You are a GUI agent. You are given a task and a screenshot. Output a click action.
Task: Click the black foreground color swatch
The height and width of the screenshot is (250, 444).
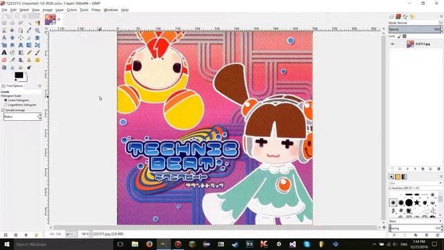(x=19, y=75)
